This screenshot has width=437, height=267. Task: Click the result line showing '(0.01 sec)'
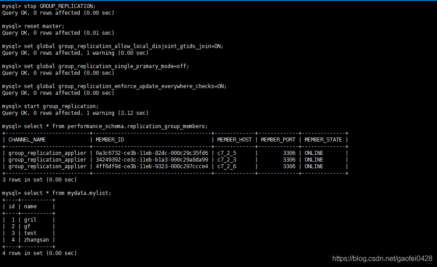[58, 33]
